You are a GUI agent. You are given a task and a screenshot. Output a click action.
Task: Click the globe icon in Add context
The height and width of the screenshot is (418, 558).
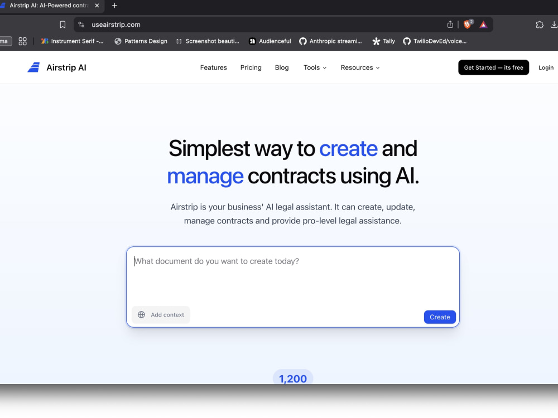point(141,314)
